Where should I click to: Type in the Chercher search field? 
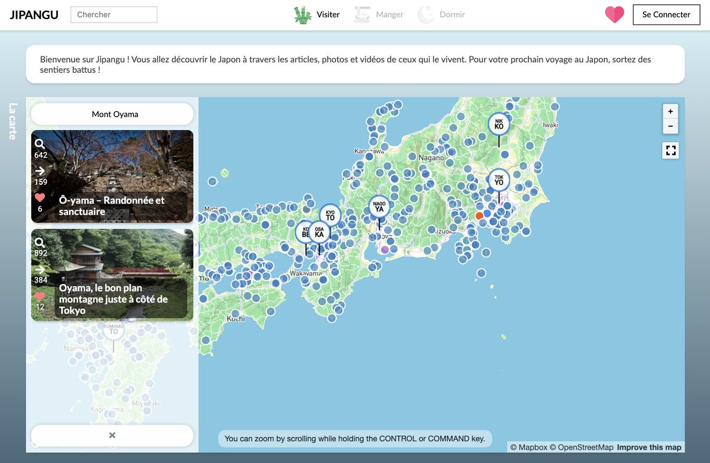pyautogui.click(x=114, y=14)
